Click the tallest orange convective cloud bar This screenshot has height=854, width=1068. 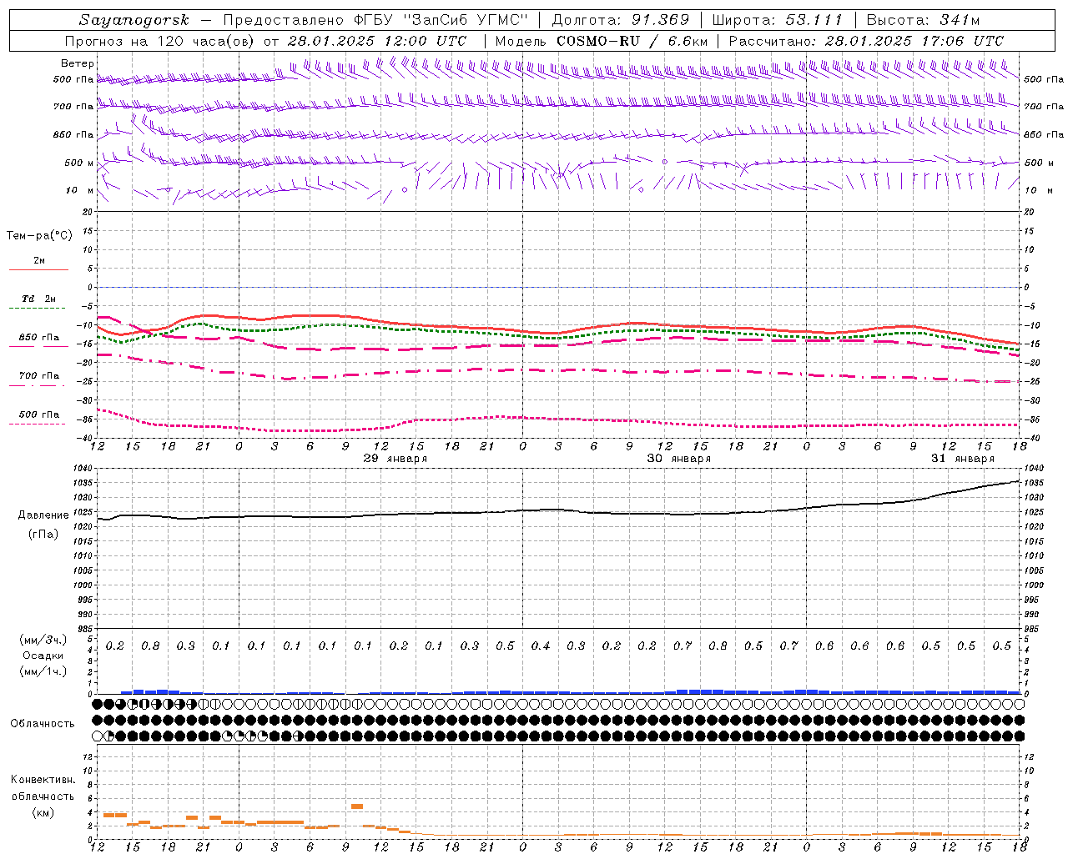357,806
